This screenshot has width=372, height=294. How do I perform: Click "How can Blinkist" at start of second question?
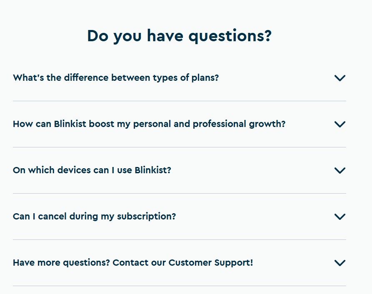point(49,124)
